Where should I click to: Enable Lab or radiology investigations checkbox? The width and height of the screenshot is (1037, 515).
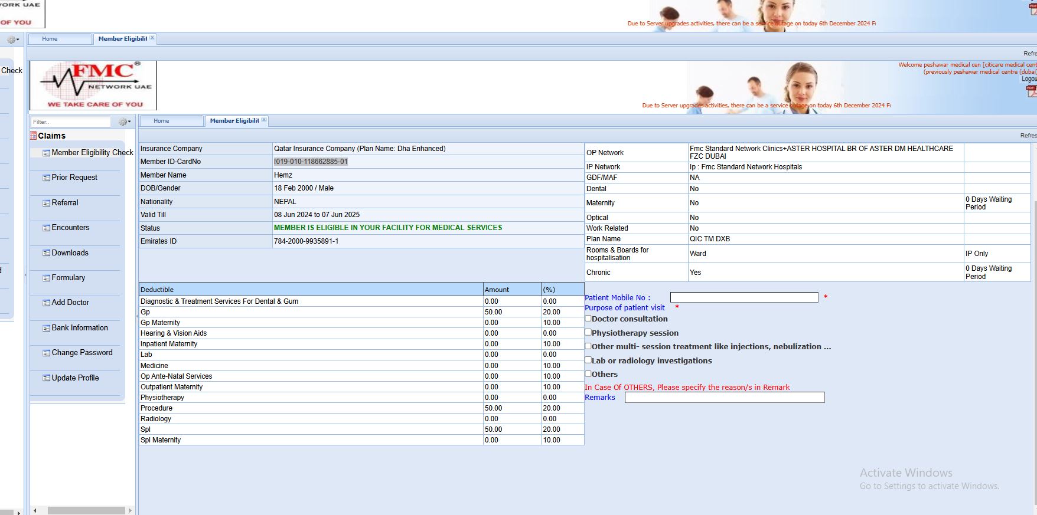pos(588,360)
